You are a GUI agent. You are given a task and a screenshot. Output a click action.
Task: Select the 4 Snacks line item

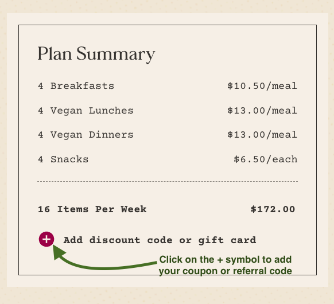pos(63,159)
